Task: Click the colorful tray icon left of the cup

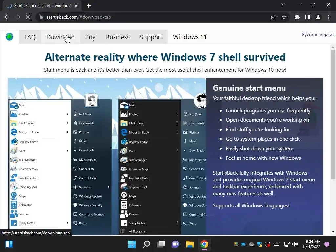Action: (x=236, y=244)
